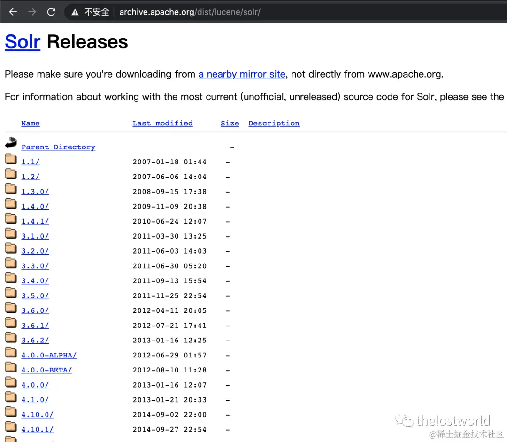Click the date 2014-09-27 22:54
Screen dimensions: 507x442
pyautogui.click(x=169, y=430)
